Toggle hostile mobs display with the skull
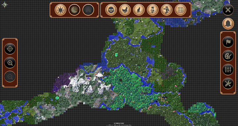The height and width of the screenshot is (126, 238). (x=111, y=10)
